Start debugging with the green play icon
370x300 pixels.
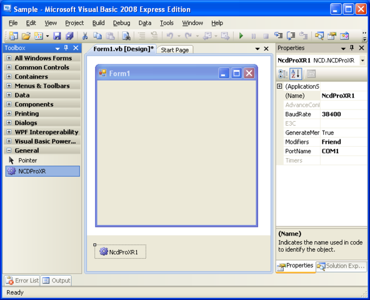coord(241,36)
